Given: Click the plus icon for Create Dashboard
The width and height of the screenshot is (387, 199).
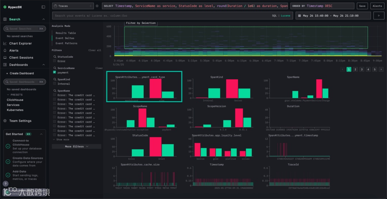Looking at the screenshot, I should (x=7, y=73).
